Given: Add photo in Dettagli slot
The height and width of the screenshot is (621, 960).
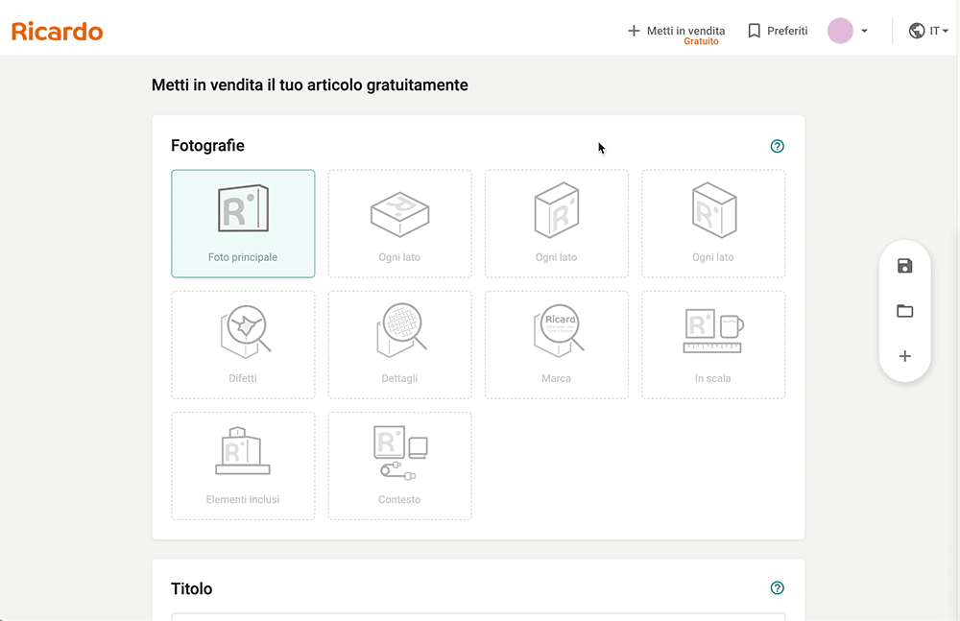Looking at the screenshot, I should click(399, 345).
